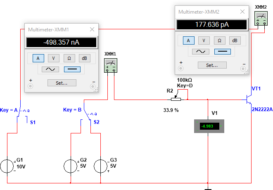Viewport: 273px width, 190px height.
Task: Click the positive terminal of Multimeter-XMM2 window
Action: tap(180, 68)
